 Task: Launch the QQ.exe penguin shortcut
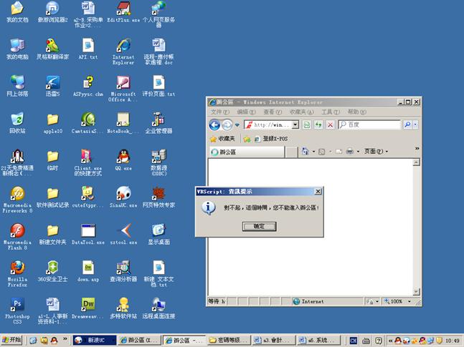pos(123,157)
